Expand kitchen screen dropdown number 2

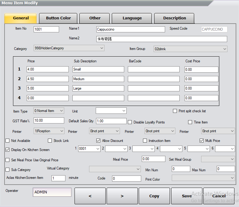pos(116,149)
